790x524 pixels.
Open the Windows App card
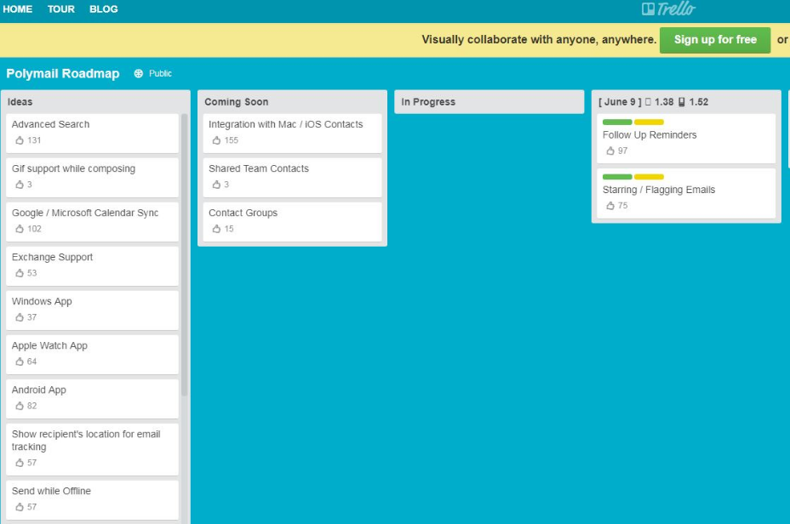pos(92,310)
